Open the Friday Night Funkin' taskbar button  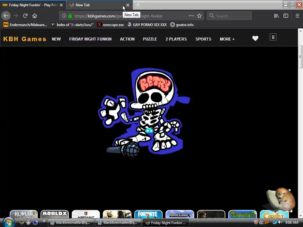(165, 223)
